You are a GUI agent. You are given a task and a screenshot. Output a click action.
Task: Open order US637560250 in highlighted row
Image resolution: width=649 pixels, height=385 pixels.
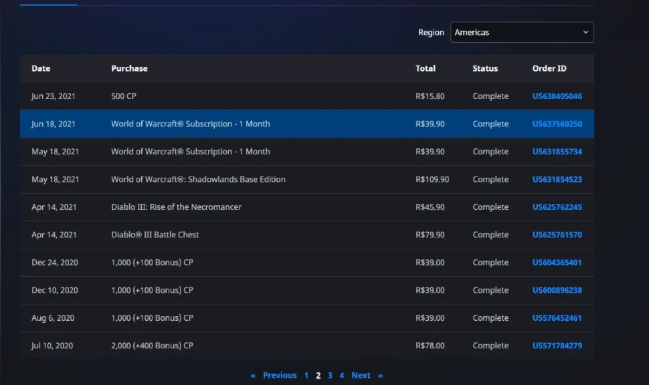click(557, 124)
